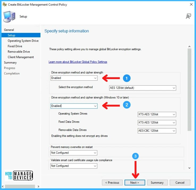Open the AES 128-bit (default) encryption dropdown

tap(143, 88)
